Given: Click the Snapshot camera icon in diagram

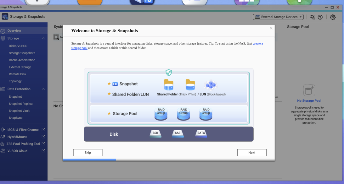Looking at the screenshot, I should pyautogui.click(x=115, y=84).
